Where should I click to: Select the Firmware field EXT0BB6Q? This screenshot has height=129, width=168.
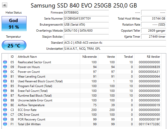click(x=86, y=13)
